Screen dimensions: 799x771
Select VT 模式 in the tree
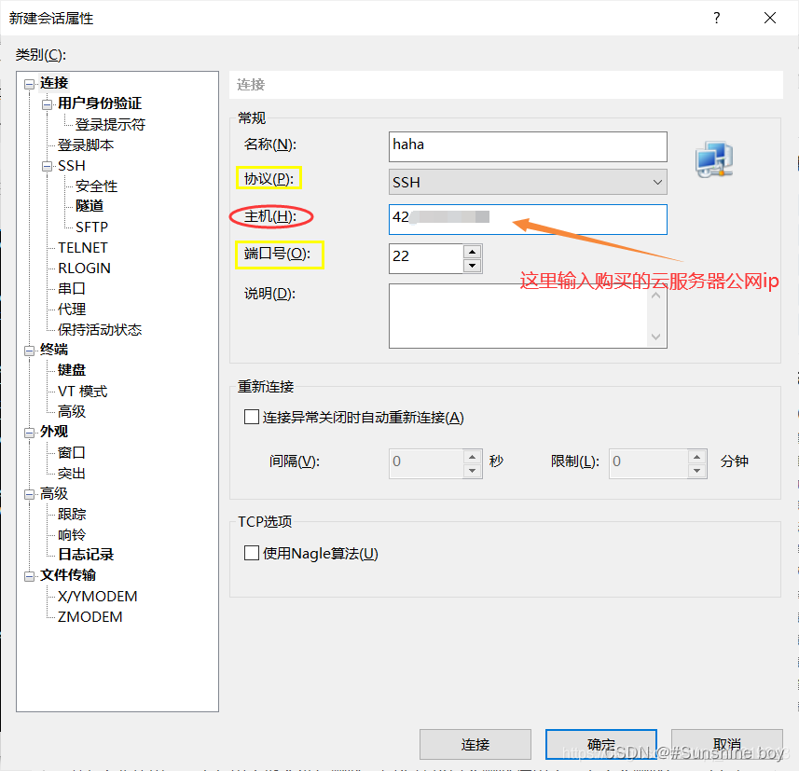pyautogui.click(x=83, y=392)
